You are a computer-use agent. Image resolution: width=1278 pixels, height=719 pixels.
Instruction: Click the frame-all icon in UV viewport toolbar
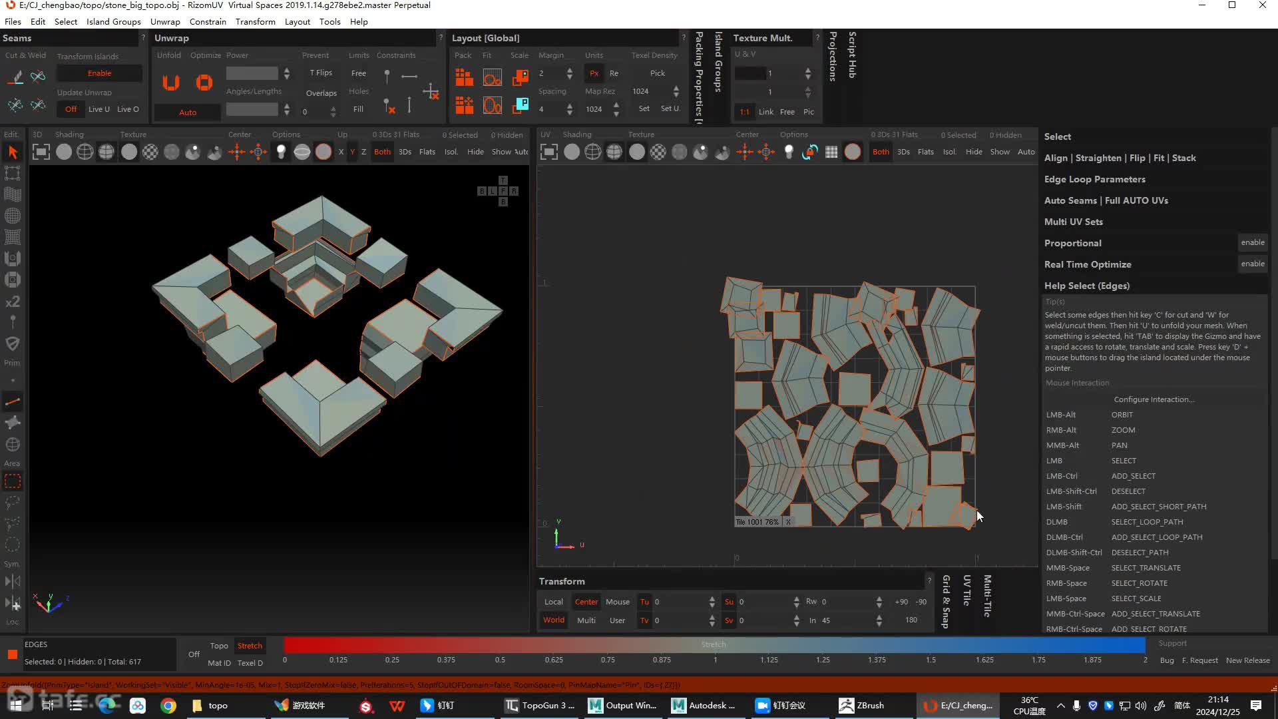tap(549, 152)
